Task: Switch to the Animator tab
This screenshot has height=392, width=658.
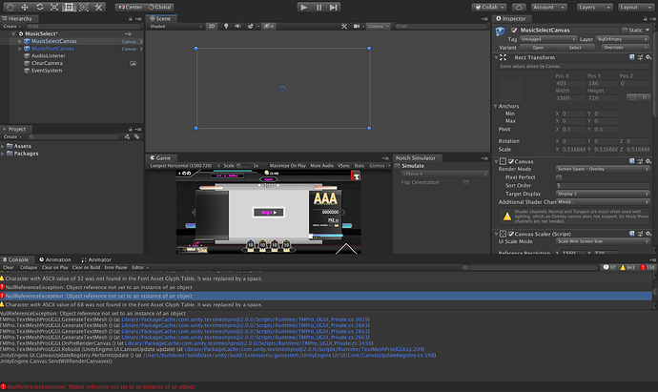Action: pos(98,259)
